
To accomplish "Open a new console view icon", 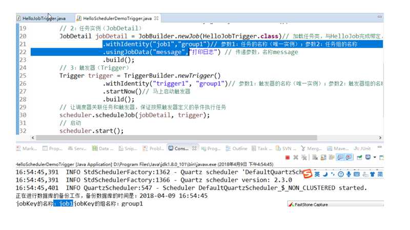I will [x=381, y=157].
